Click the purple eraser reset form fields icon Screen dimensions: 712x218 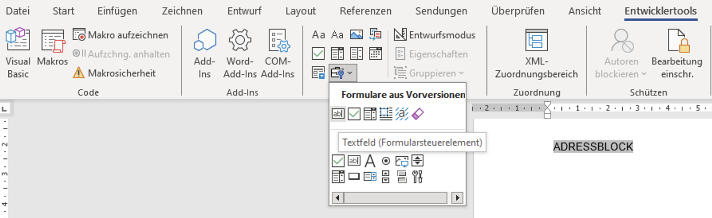click(x=417, y=114)
